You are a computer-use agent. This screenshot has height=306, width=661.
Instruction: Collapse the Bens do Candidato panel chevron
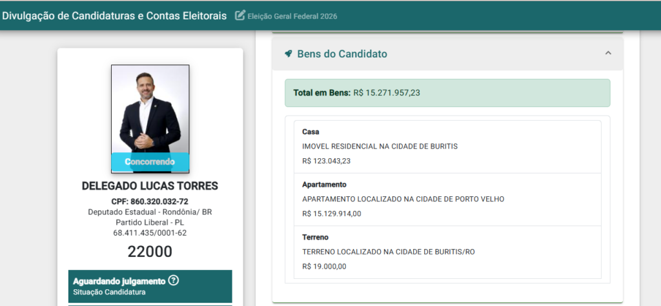(608, 53)
